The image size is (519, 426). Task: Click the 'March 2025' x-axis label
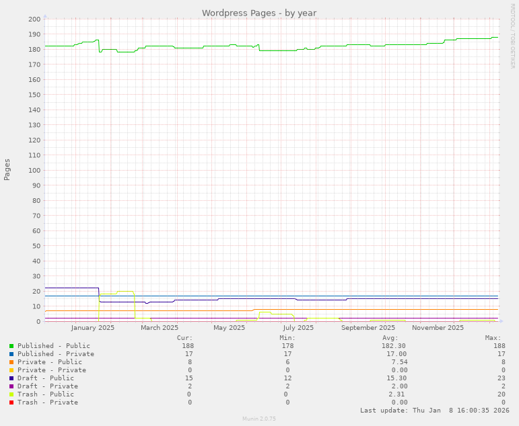(x=160, y=327)
